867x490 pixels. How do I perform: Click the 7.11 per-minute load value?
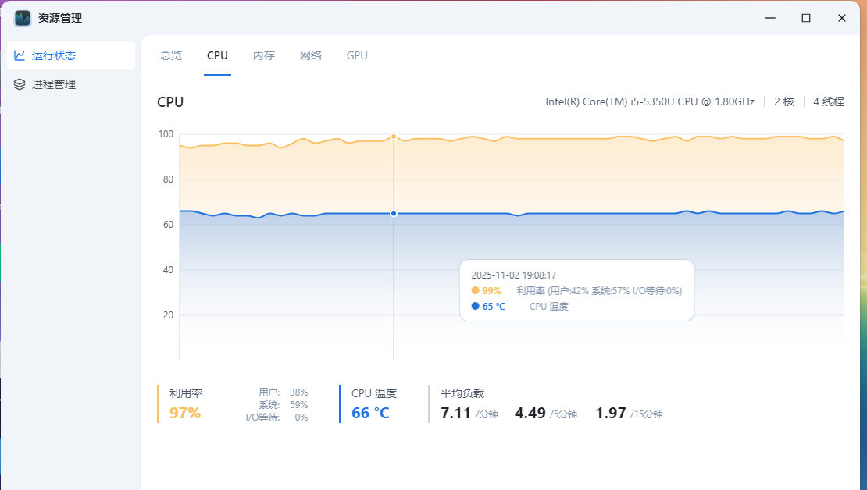click(x=455, y=414)
